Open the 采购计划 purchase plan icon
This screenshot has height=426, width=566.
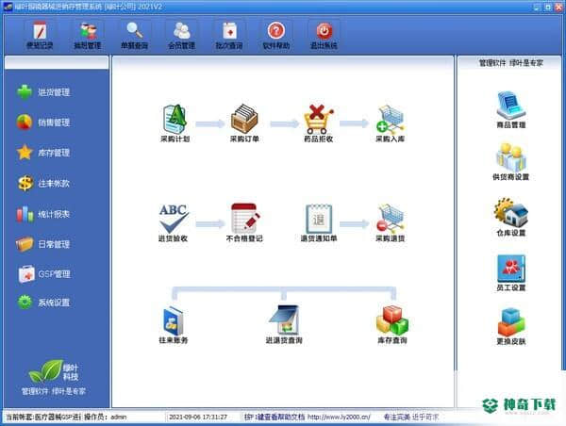[x=175, y=123]
